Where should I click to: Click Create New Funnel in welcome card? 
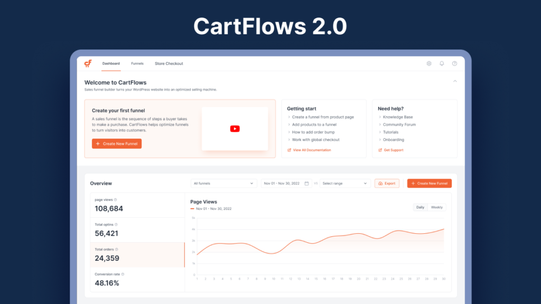(117, 144)
